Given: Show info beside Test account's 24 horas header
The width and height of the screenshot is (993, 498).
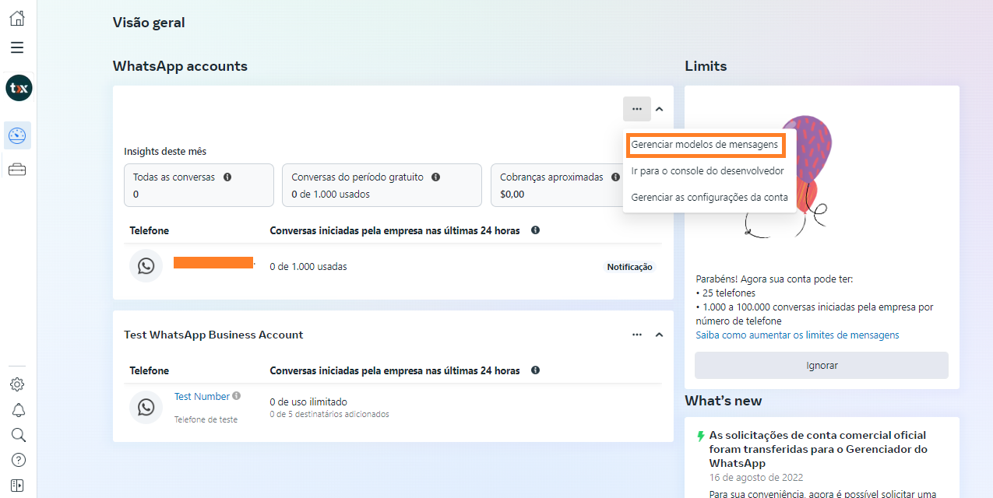Looking at the screenshot, I should pyautogui.click(x=536, y=370).
